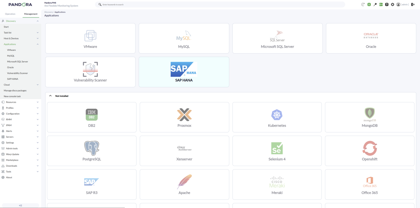Open Start under Discovery in sidebar
The image size is (420, 208).
pyautogui.click(x=6, y=27)
